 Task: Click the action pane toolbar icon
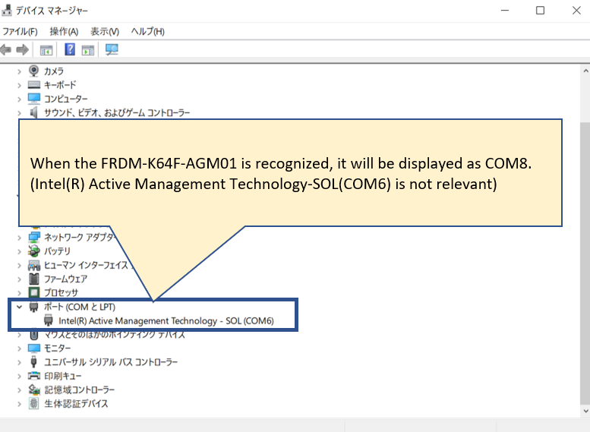88,49
